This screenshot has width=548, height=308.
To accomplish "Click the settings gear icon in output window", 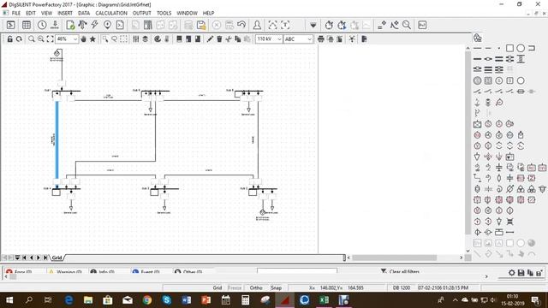I will pos(512,273).
